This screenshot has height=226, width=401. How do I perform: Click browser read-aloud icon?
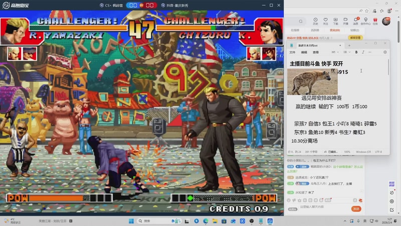click(360, 11)
